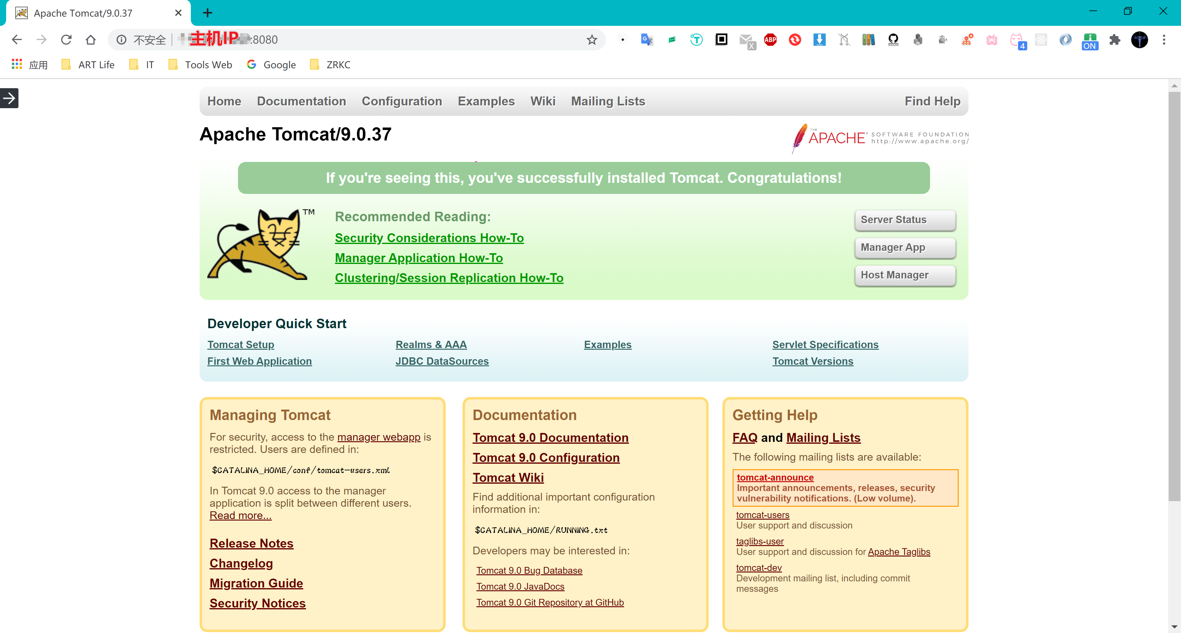The height and width of the screenshot is (633, 1181).
Task: Click the Google Translate extension icon
Action: point(646,40)
